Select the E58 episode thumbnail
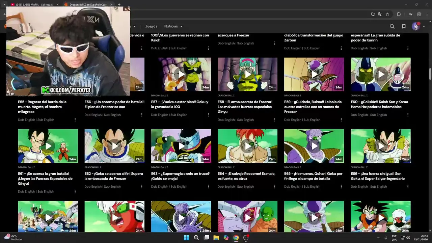432x243 pixels. click(247, 74)
